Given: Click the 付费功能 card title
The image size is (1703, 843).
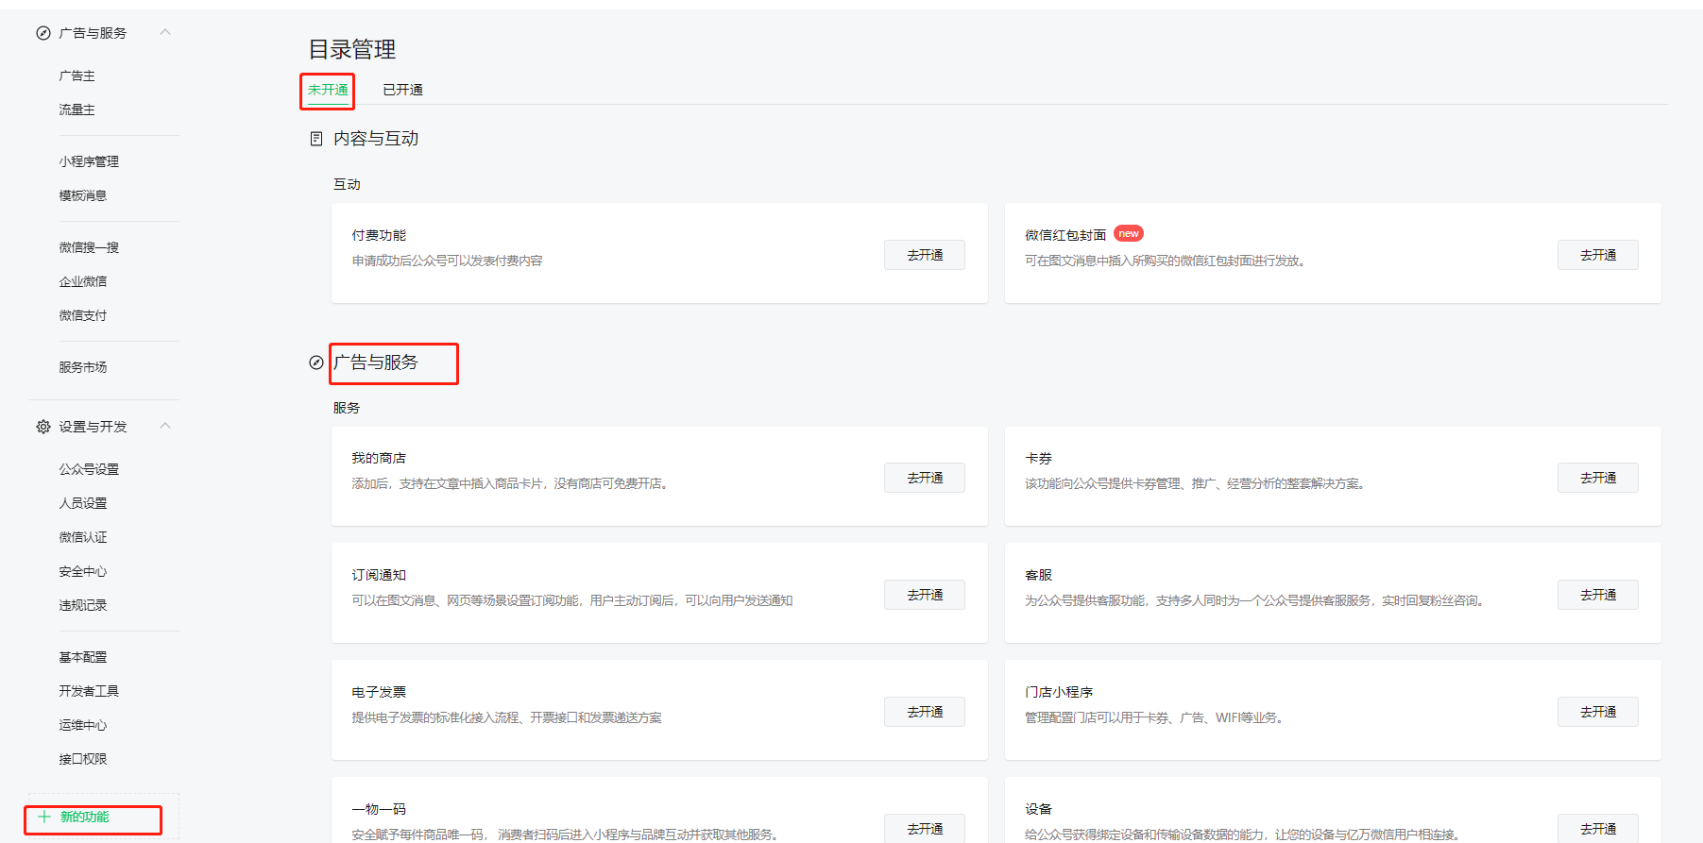Looking at the screenshot, I should [379, 235].
